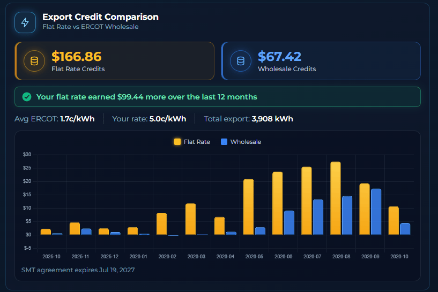This screenshot has width=438, height=292.
Task: Select the 2026-04 flat rate bar
Action: coord(220,226)
